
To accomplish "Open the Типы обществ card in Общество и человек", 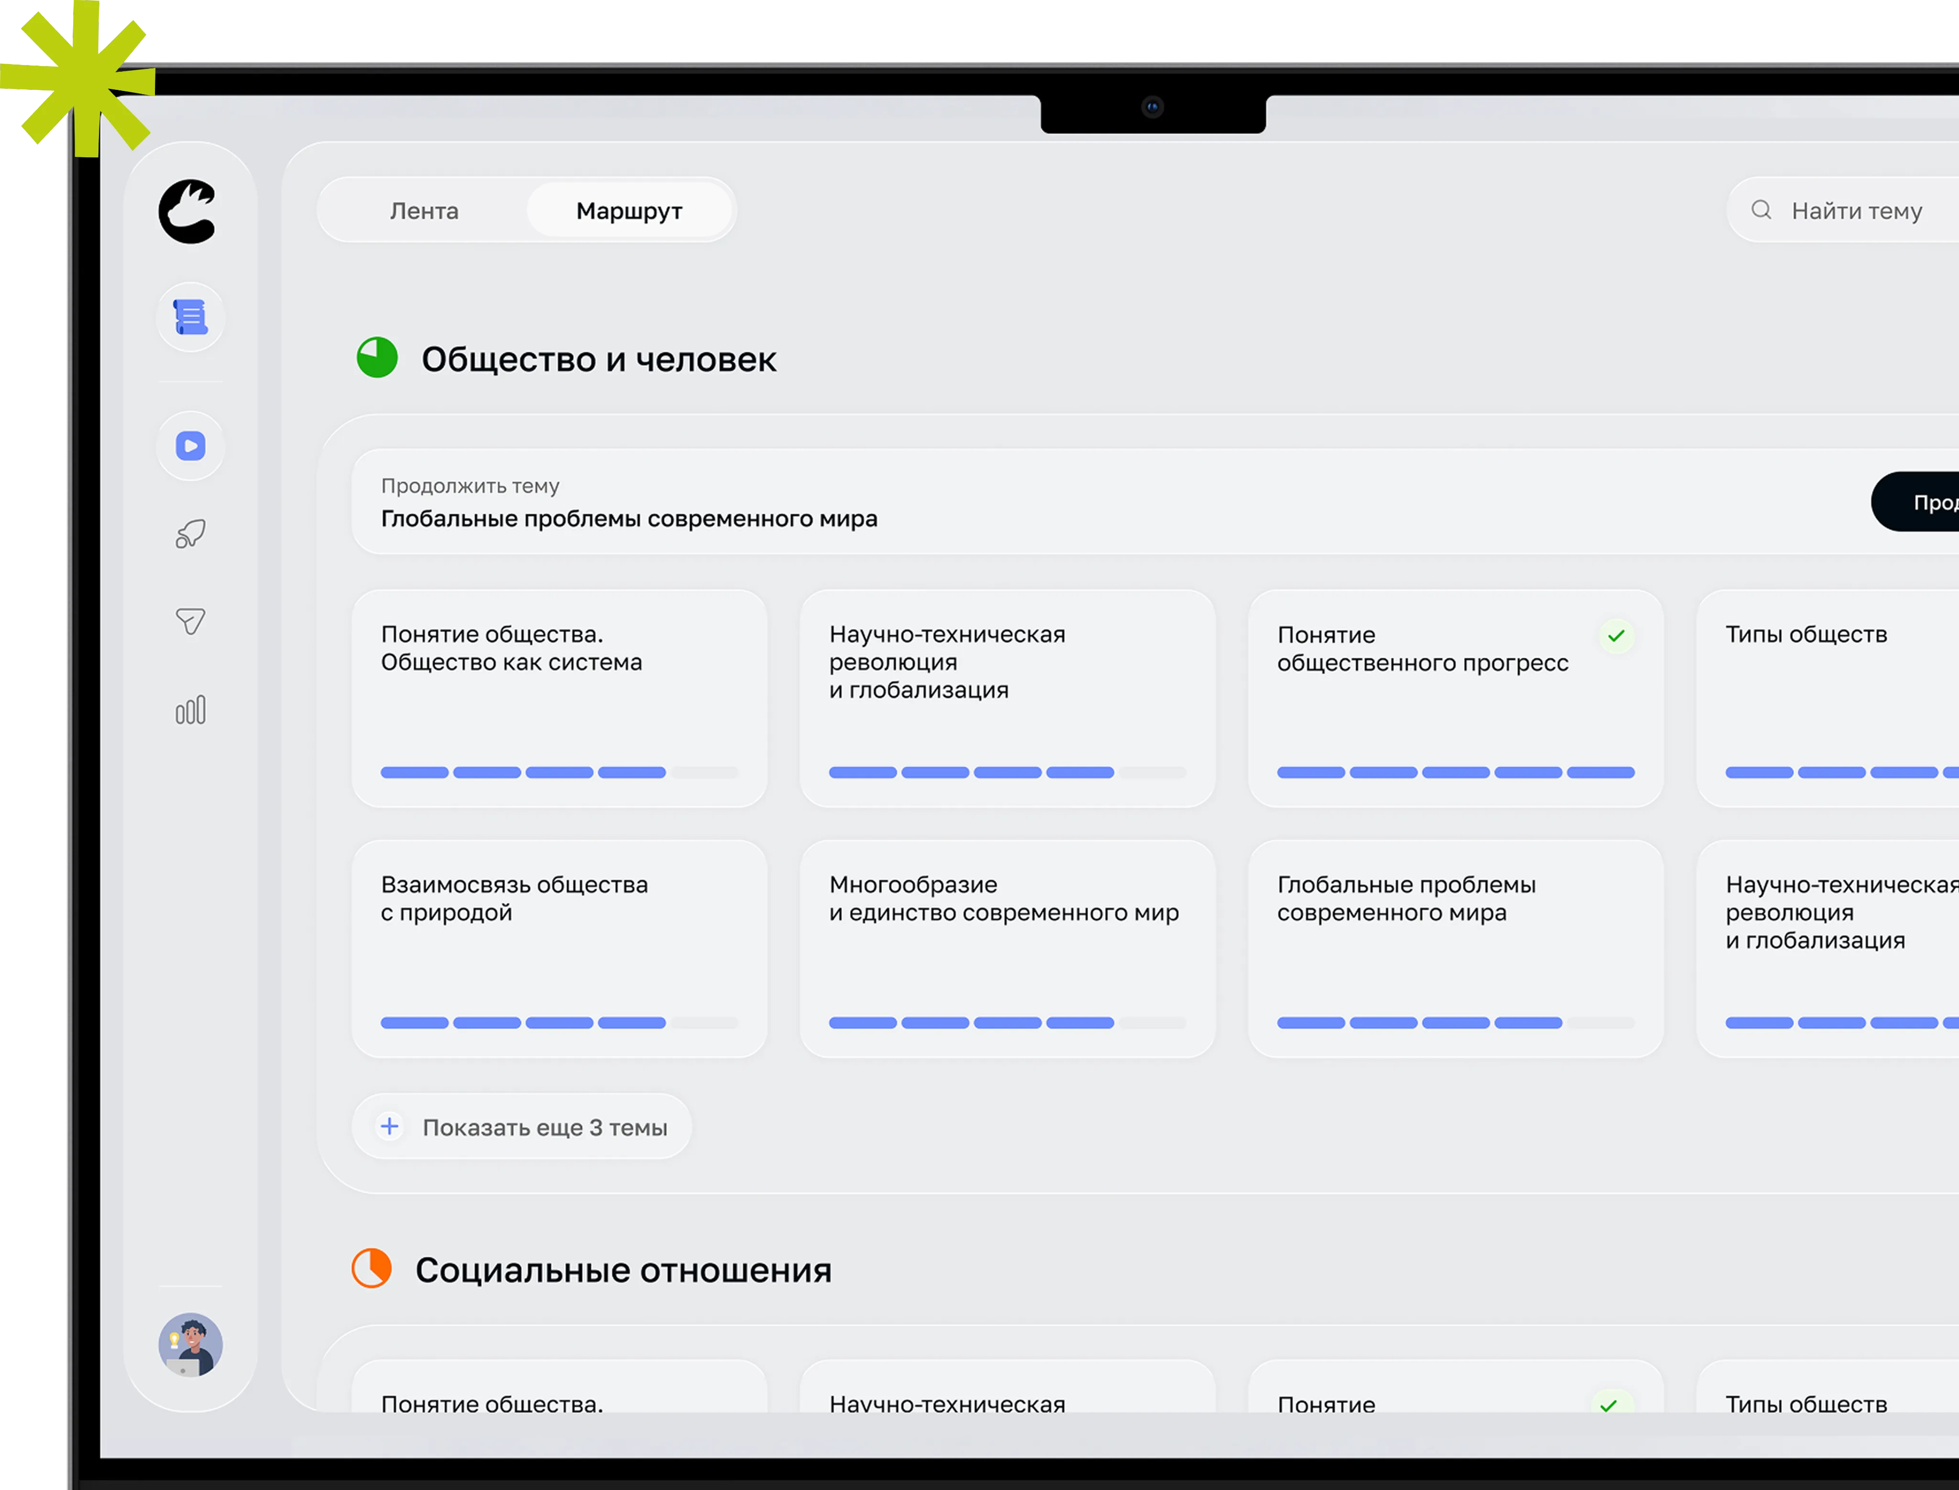I will pyautogui.click(x=1828, y=699).
